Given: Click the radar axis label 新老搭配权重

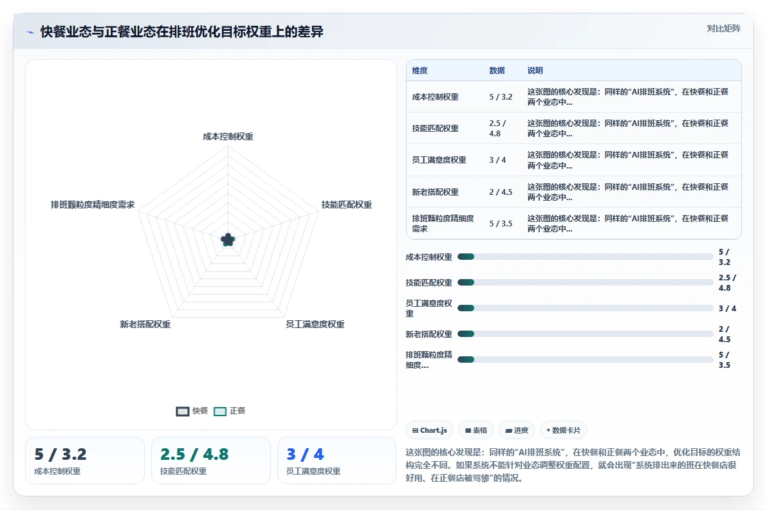Looking at the screenshot, I should click(x=145, y=324).
